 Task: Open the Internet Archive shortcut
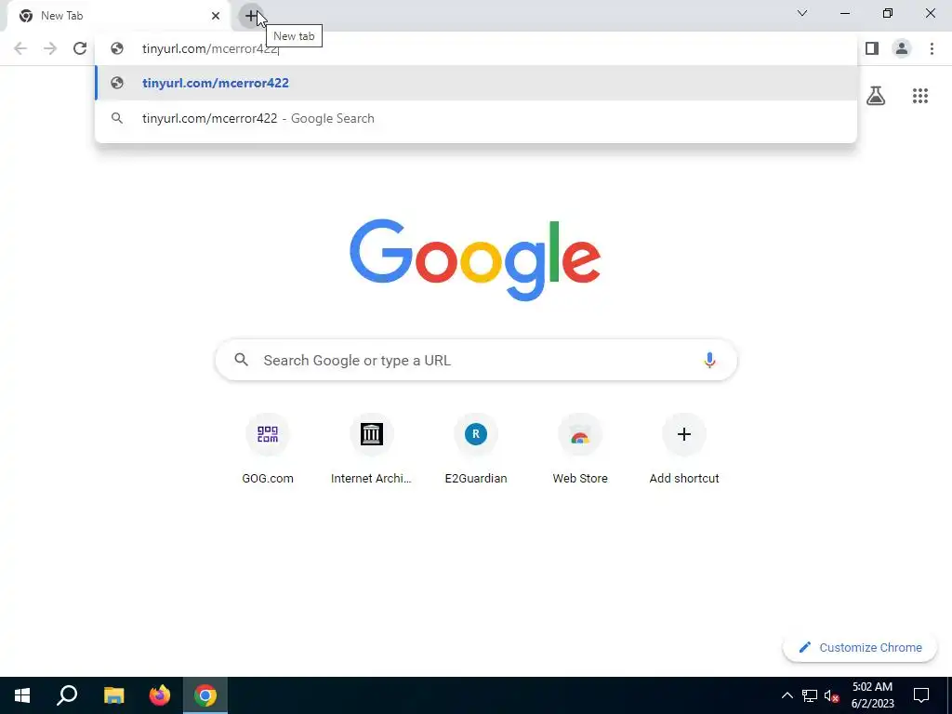[x=371, y=449]
